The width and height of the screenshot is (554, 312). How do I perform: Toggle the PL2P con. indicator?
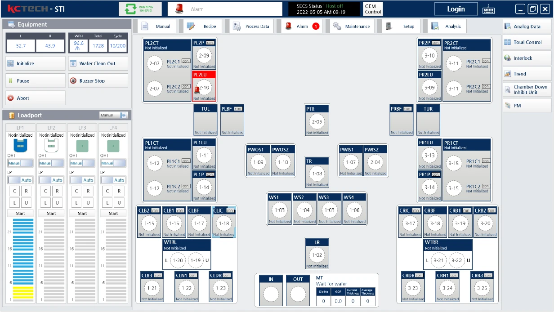click(x=210, y=43)
